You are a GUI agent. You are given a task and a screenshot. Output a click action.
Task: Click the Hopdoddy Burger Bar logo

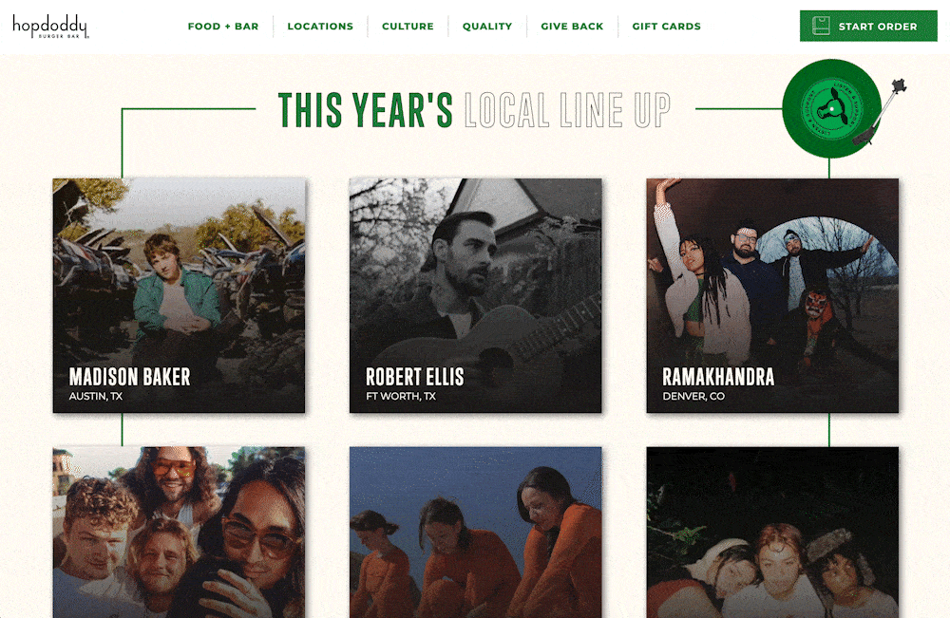click(51, 27)
